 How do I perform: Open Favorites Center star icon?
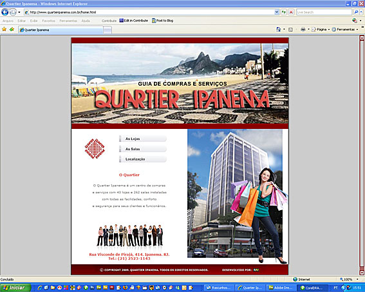pos(5,30)
